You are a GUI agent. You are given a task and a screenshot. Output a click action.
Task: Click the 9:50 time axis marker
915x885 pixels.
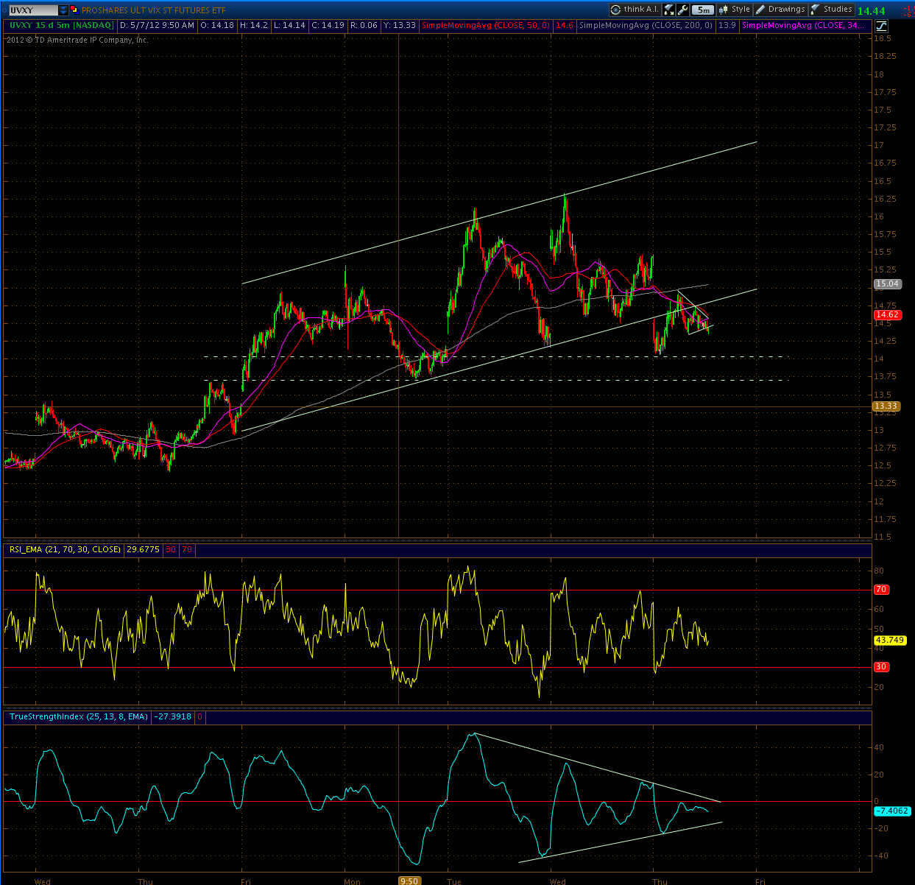pyautogui.click(x=409, y=881)
